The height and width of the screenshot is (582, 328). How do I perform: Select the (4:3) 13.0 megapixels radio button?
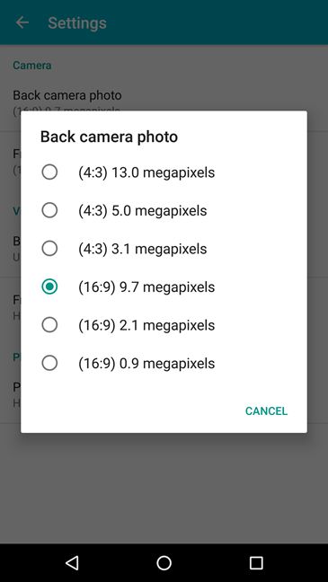tap(49, 172)
